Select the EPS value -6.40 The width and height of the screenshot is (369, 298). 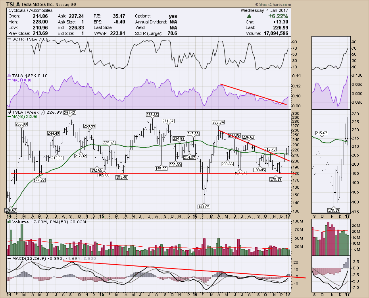click(x=119, y=22)
